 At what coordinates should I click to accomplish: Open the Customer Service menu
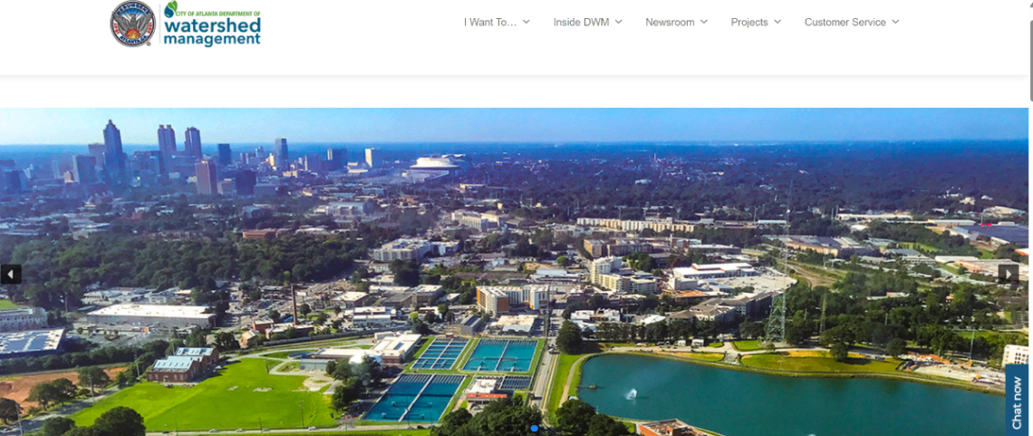click(845, 22)
